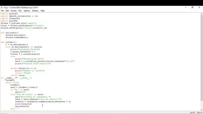
Task: Click the 'return "None"' line
Action: [x=23, y=73]
